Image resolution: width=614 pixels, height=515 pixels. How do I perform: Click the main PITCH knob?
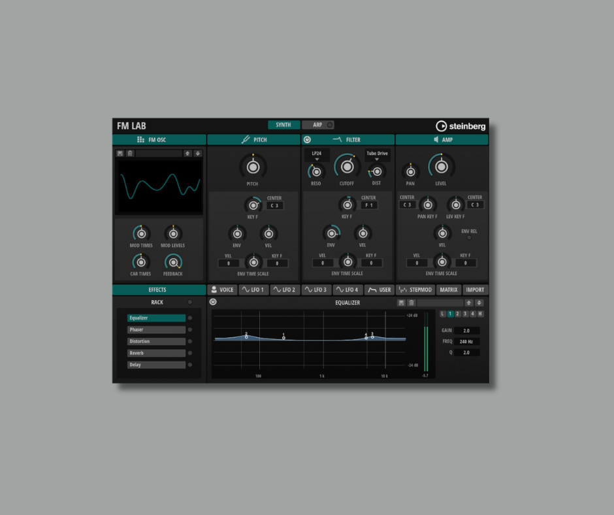tap(253, 167)
